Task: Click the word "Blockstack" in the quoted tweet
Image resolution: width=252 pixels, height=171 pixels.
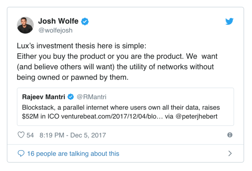Action: coord(37,108)
